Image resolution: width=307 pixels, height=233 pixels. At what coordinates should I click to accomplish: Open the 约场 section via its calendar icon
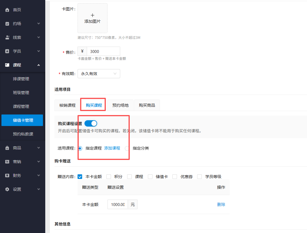click(7, 23)
